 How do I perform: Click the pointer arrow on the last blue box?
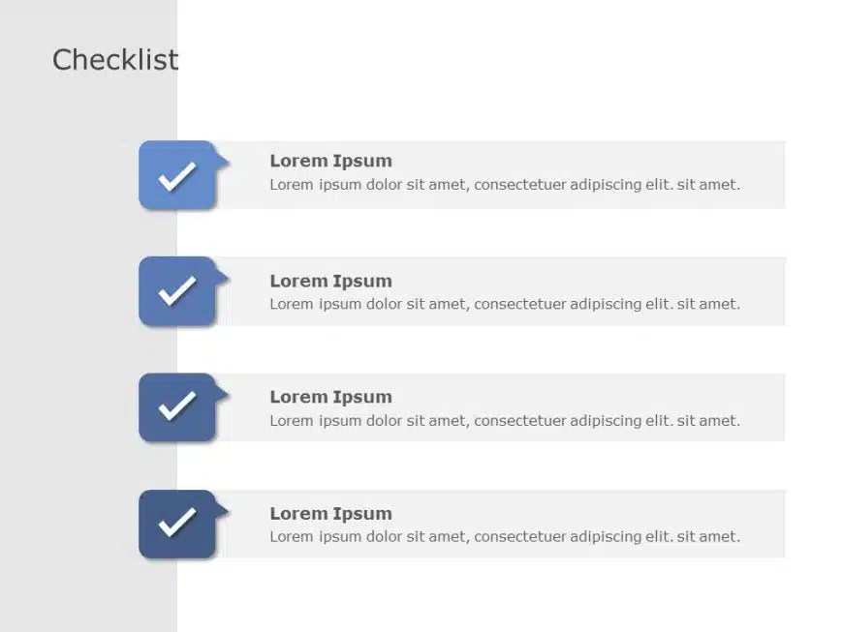click(x=222, y=508)
